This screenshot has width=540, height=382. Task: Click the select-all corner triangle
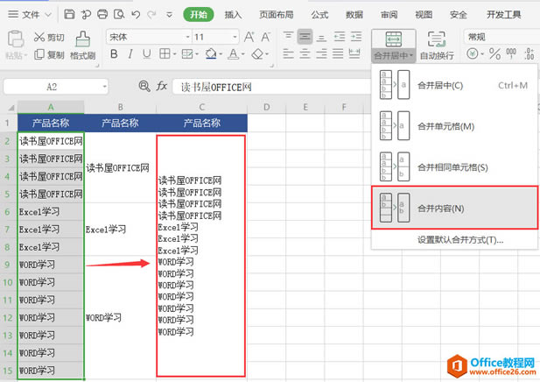[x=11, y=108]
